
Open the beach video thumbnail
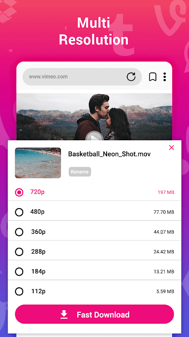click(x=38, y=163)
